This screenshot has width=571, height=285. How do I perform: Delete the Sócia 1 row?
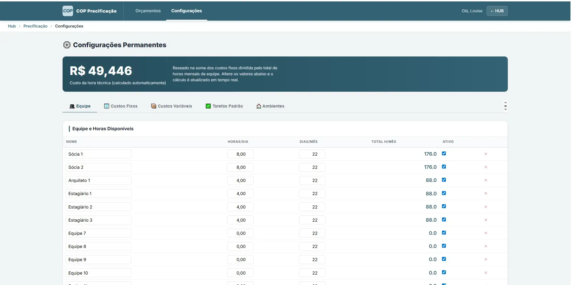(486, 154)
